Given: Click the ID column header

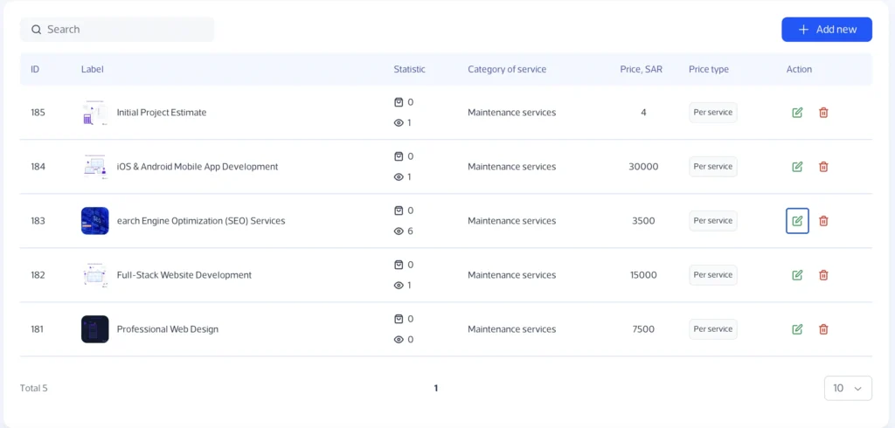Looking at the screenshot, I should pyautogui.click(x=35, y=70).
